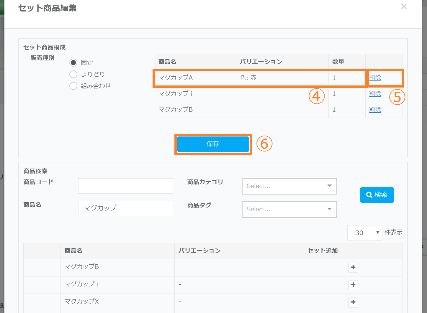
Task: Open the 商品カテゴリ dropdown
Action: 289,186
